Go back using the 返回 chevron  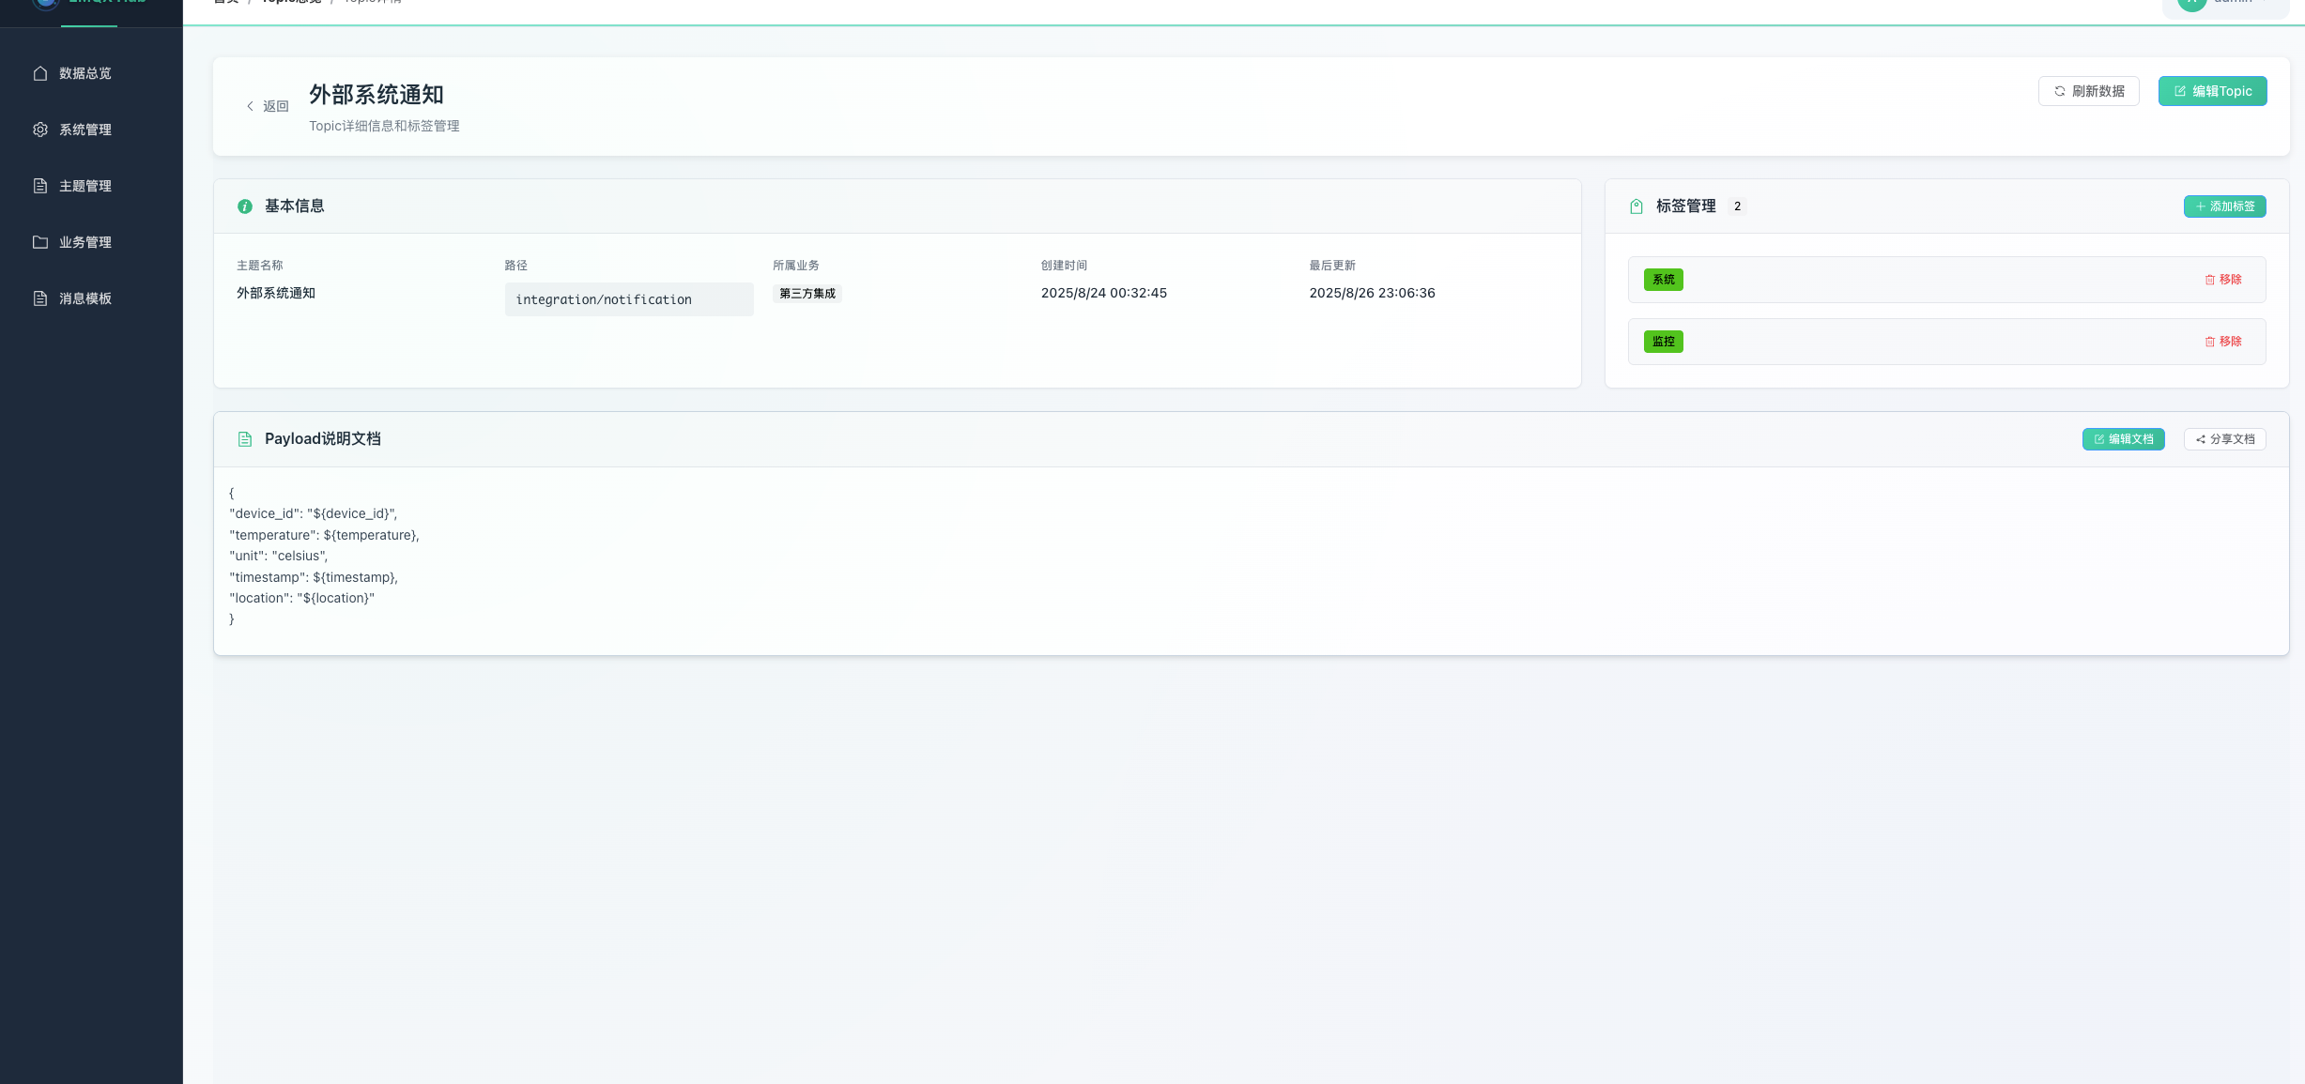(x=251, y=106)
